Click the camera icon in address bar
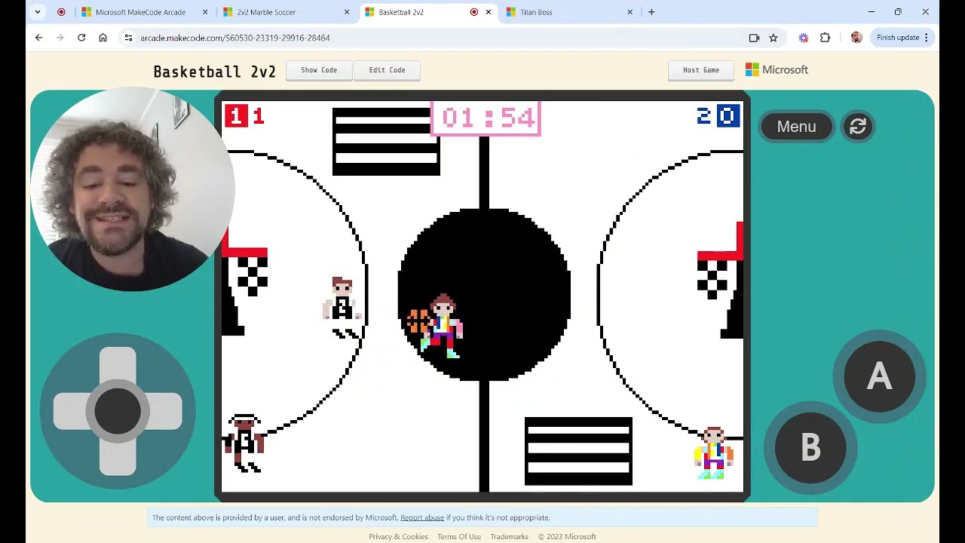Screen dimensions: 965x543 (754, 38)
